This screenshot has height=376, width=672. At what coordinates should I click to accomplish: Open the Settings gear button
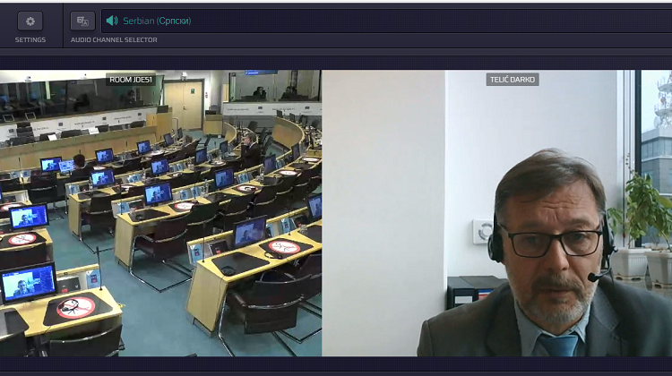pyautogui.click(x=30, y=21)
